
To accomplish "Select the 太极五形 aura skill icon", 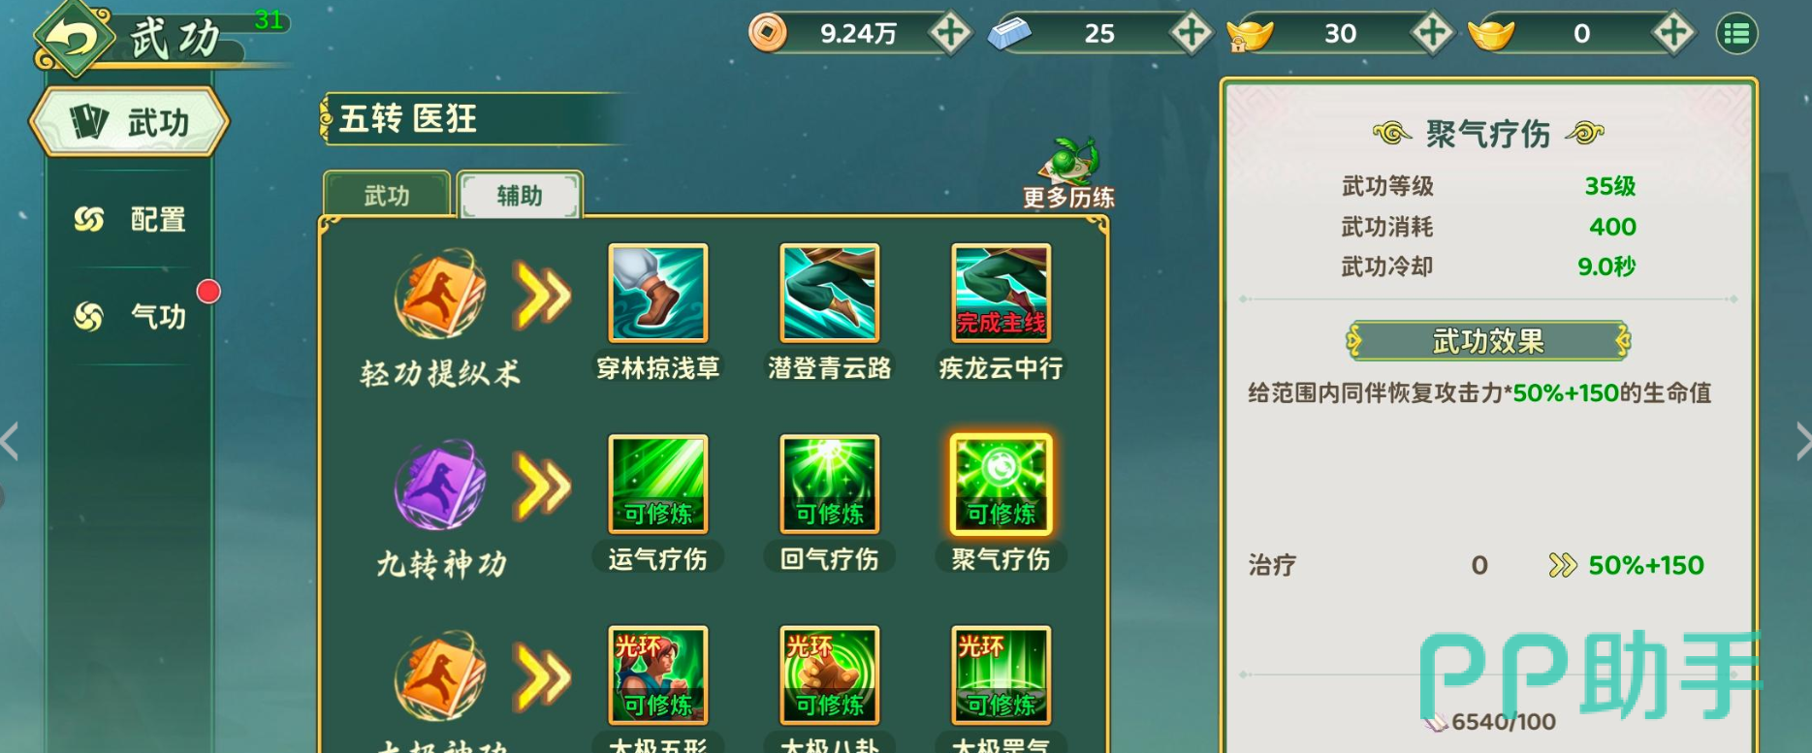I will pyautogui.click(x=657, y=675).
